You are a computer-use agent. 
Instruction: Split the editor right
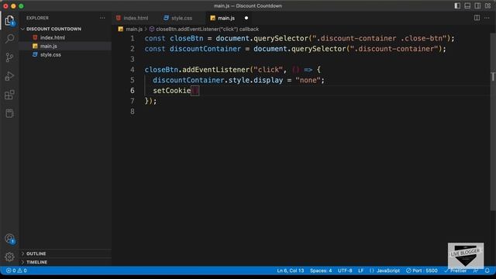[x=477, y=18]
